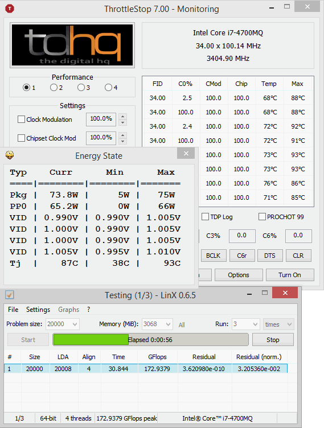Click the Align column header in LinX
The width and height of the screenshot is (324, 428).
89,357
